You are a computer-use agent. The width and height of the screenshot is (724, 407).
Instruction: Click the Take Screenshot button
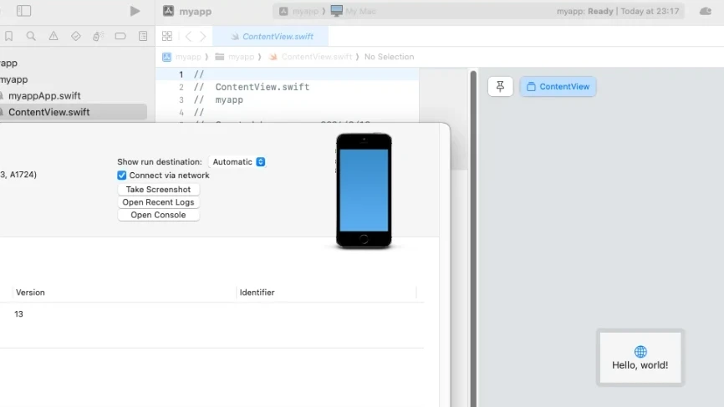[158, 190]
